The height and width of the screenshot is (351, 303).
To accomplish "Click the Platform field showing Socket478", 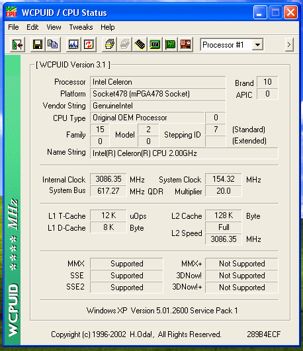I will click(157, 94).
